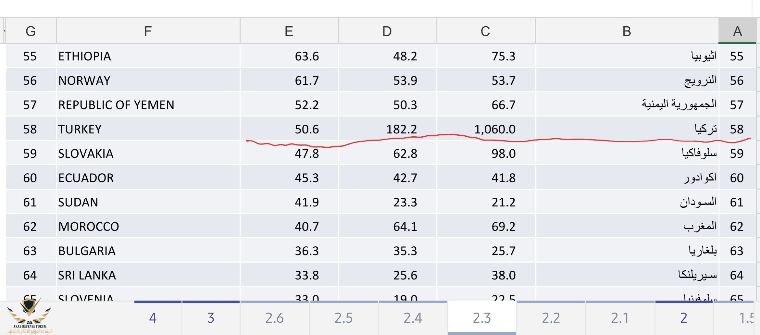Click the MOROCCO country cell

pos(148,227)
